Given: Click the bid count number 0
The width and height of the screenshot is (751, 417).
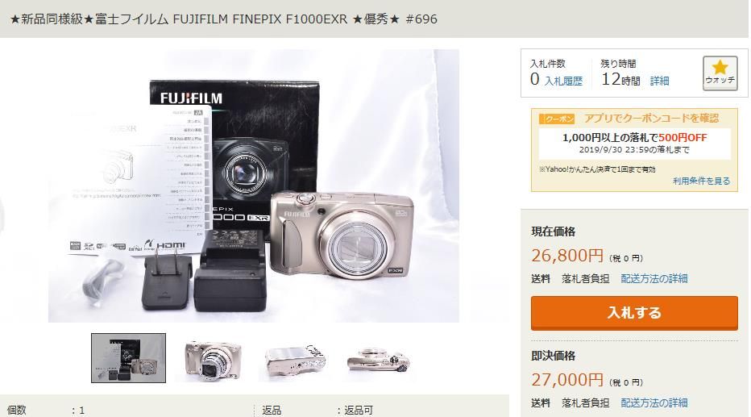Looking at the screenshot, I should (534, 79).
